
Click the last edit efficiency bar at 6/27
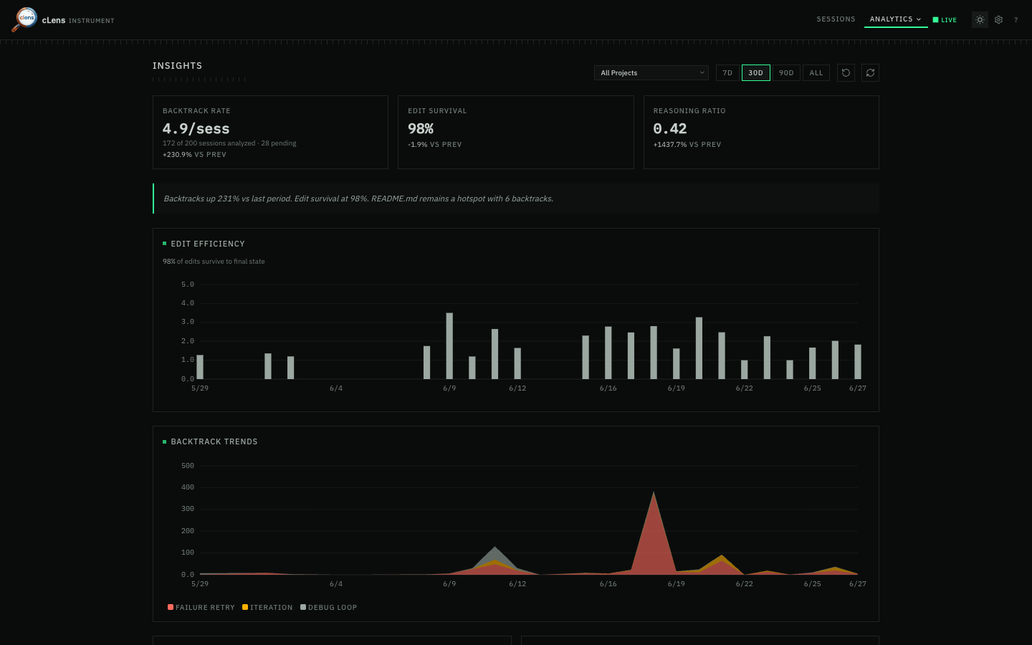click(x=858, y=362)
